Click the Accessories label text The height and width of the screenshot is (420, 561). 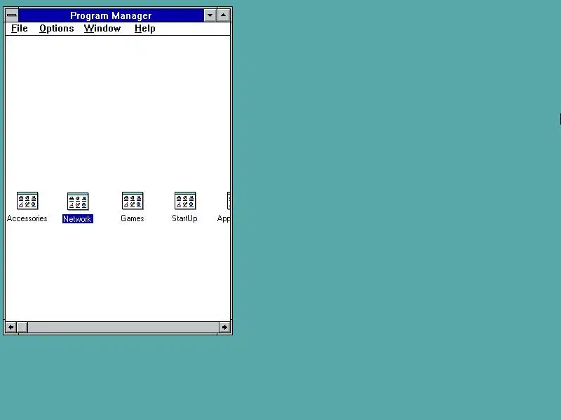point(27,218)
